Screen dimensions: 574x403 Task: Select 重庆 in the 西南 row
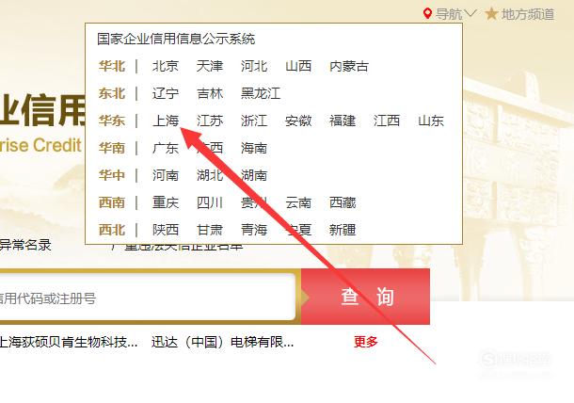click(166, 202)
